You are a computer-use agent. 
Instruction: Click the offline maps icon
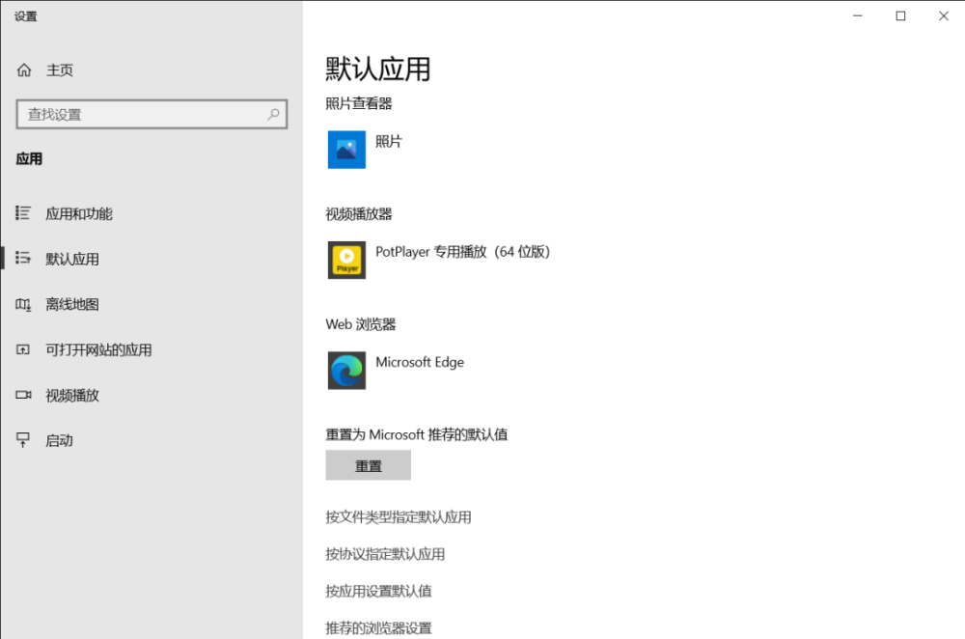point(24,305)
